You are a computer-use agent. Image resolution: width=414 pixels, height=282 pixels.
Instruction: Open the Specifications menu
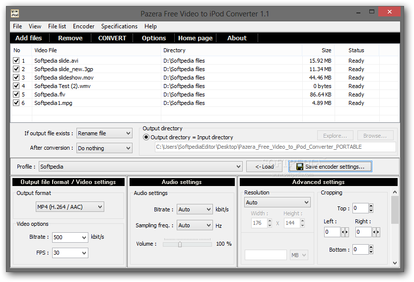[x=119, y=26]
